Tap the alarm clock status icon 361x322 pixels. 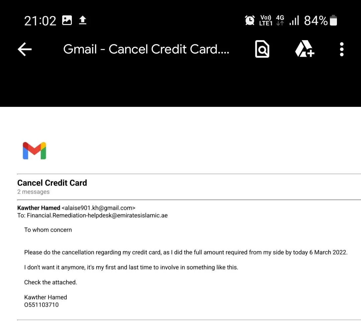coord(250,21)
